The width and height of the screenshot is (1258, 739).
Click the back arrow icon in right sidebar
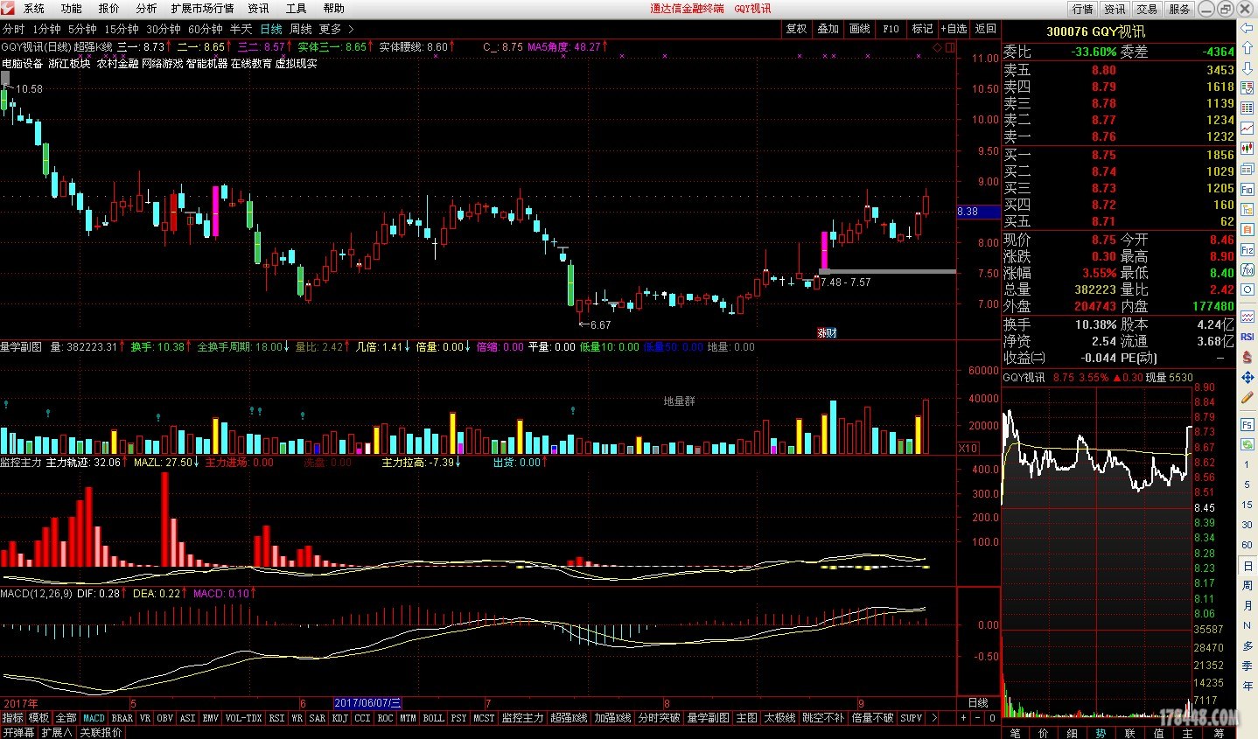(1248, 26)
